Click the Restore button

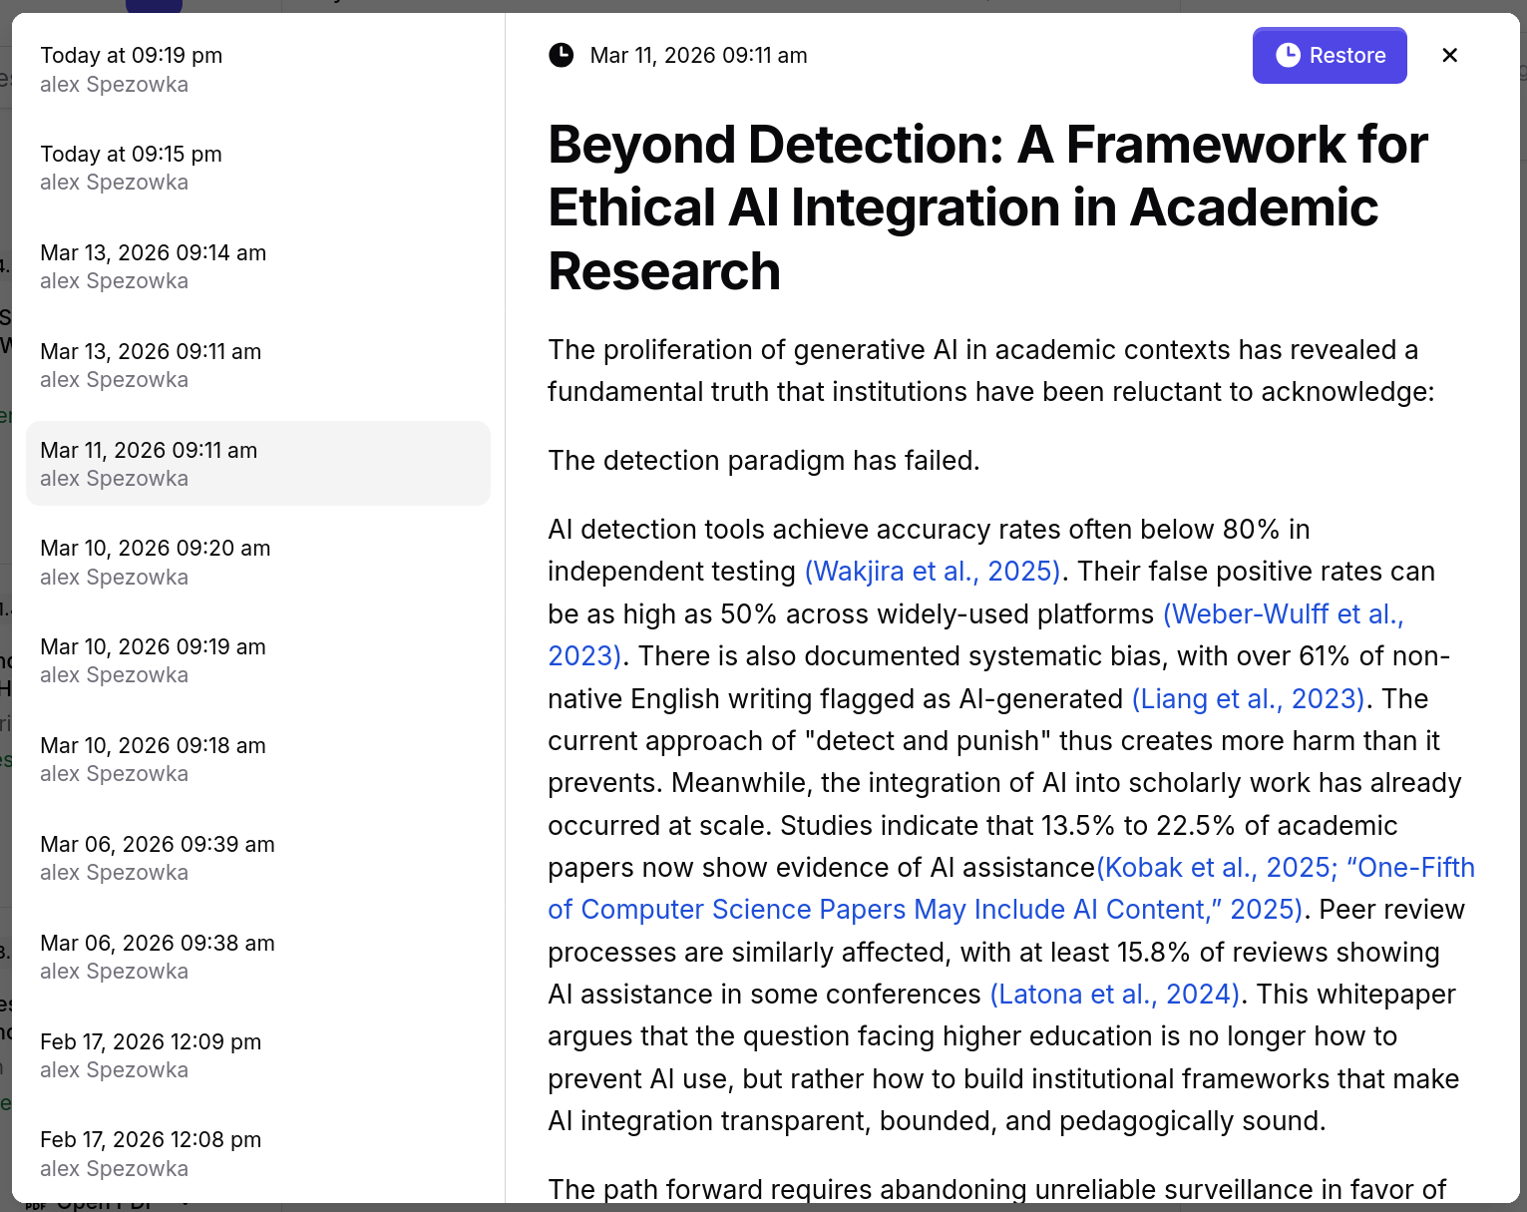point(1330,55)
